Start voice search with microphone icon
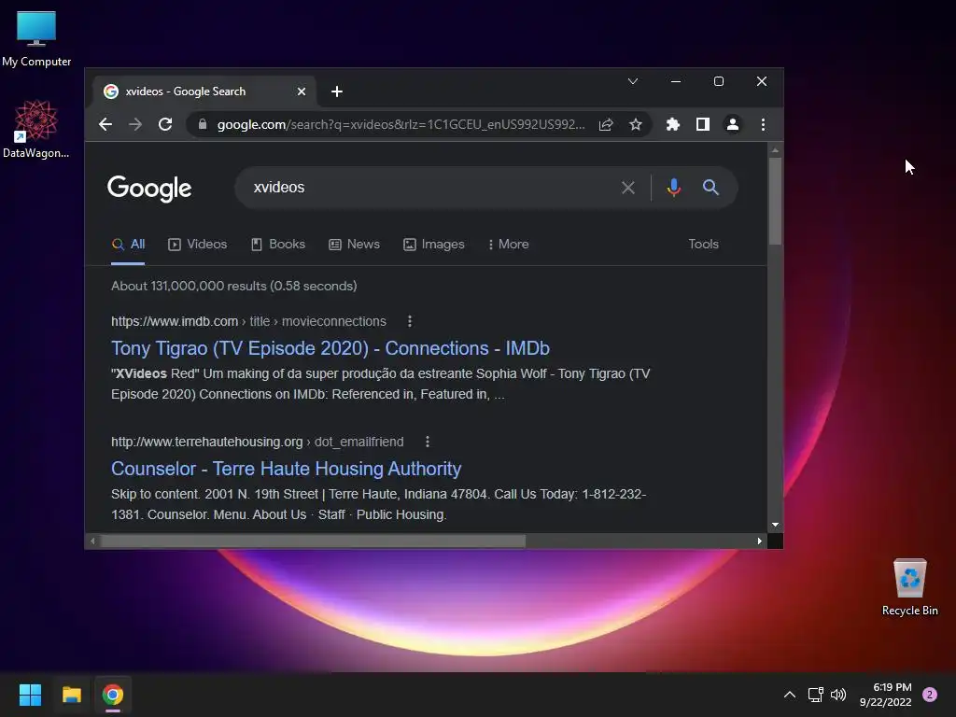The image size is (956, 717). (x=674, y=187)
